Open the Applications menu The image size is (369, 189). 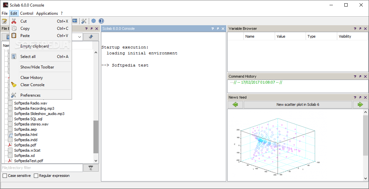pyautogui.click(x=47, y=13)
